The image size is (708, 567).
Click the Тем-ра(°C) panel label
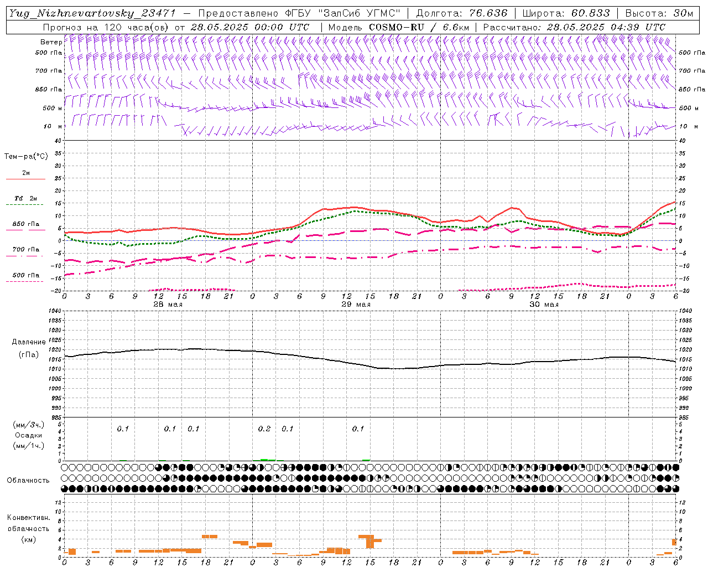[x=26, y=157]
